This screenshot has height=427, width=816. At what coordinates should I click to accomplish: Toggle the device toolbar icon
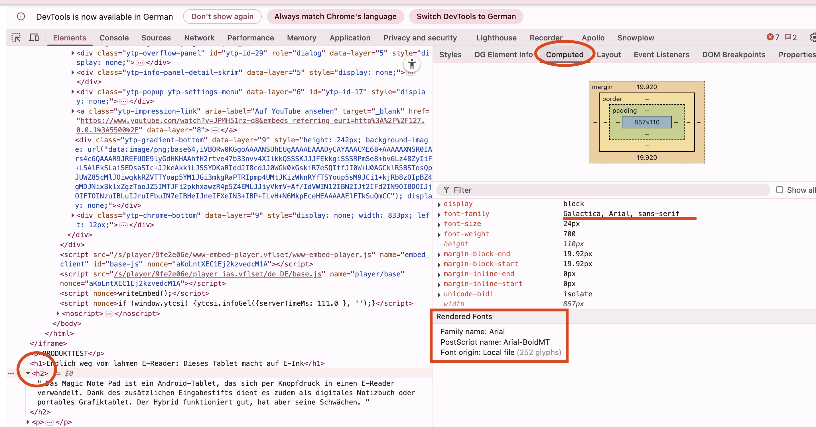(x=34, y=38)
